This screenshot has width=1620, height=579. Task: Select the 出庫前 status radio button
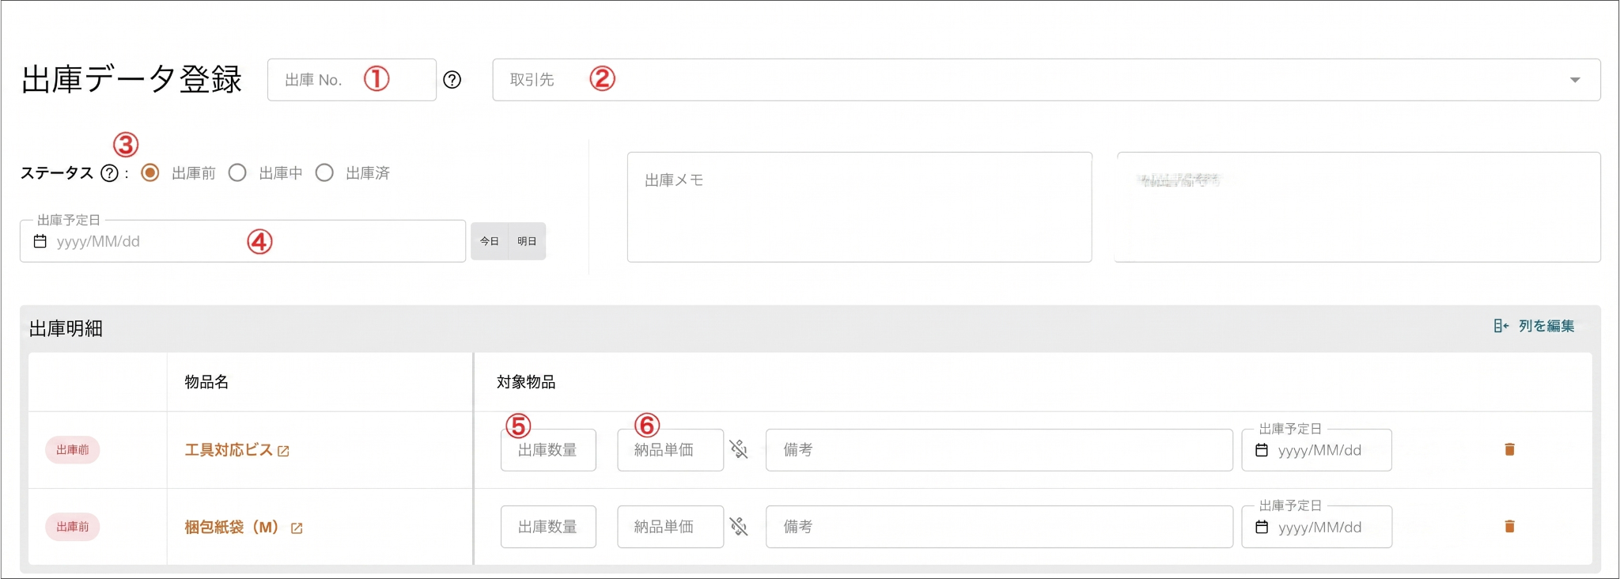point(150,172)
